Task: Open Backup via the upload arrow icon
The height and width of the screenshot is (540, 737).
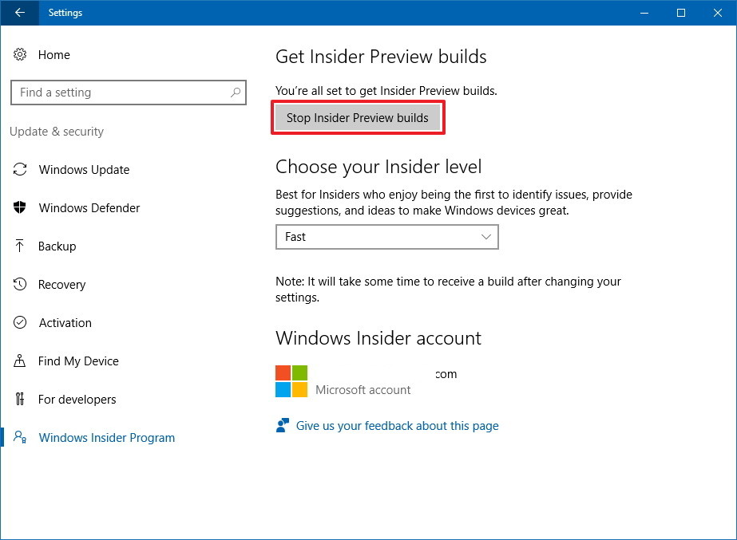Action: [21, 246]
